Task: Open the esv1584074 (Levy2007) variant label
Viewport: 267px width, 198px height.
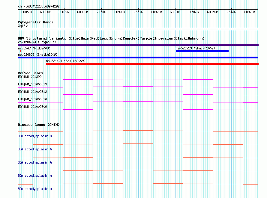Action: click(37, 42)
